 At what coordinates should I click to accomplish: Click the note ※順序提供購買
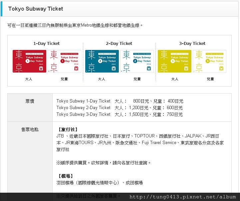coord(104,163)
